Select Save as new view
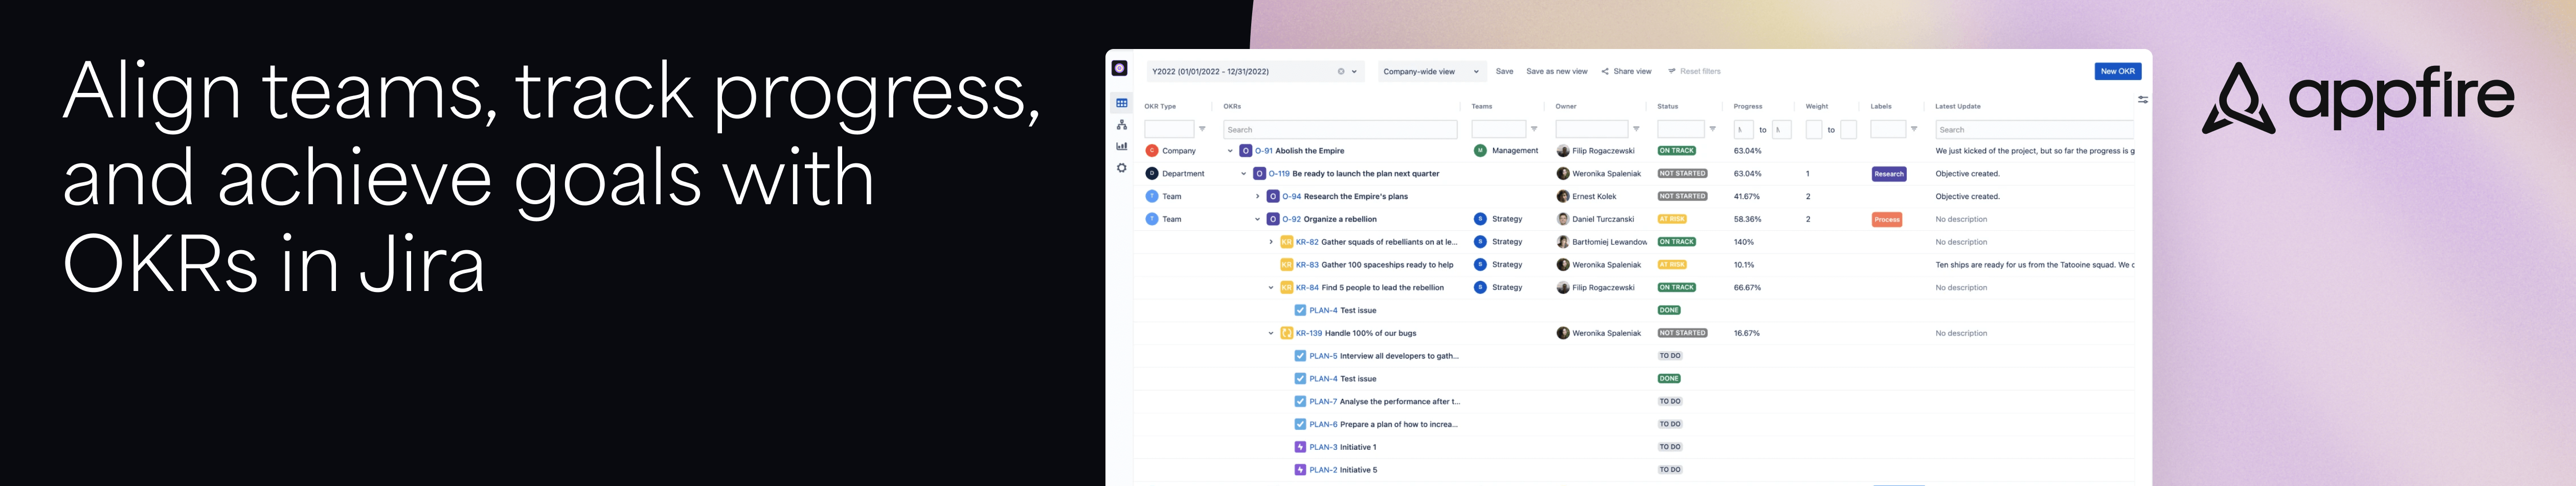Image resolution: width=2576 pixels, height=486 pixels. tap(1556, 72)
